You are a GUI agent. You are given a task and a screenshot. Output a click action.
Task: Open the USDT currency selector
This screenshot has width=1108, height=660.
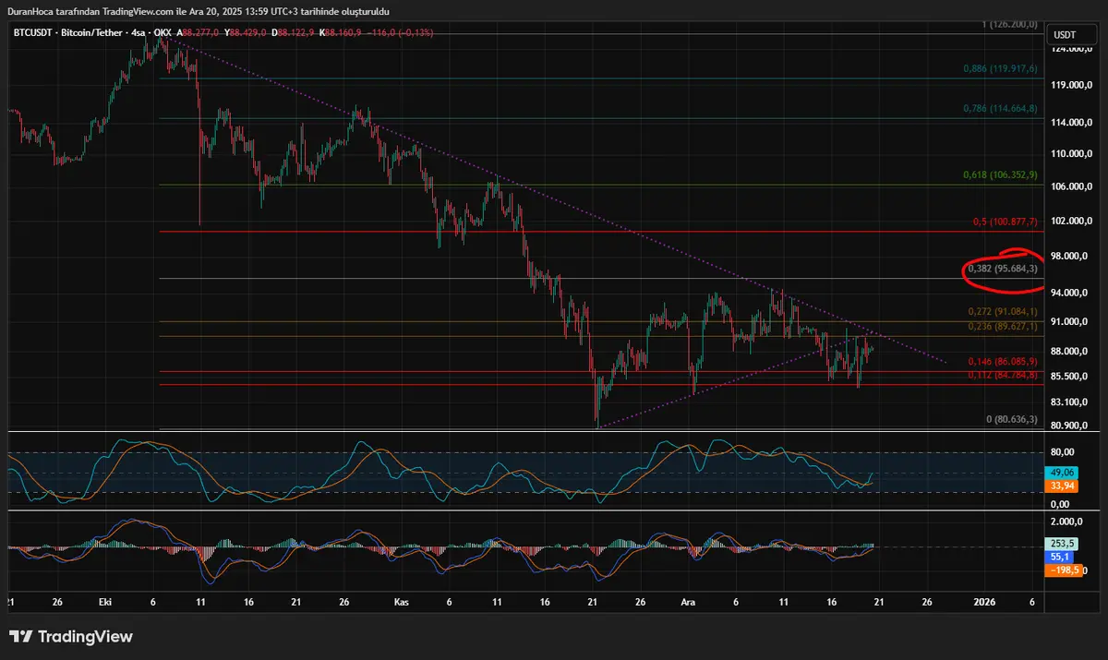tap(1065, 35)
